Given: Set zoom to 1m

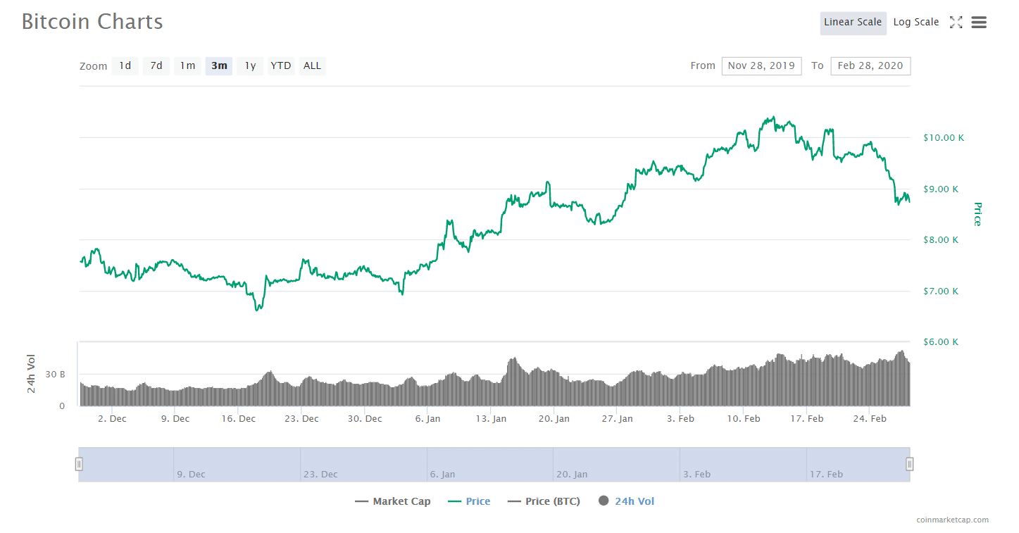Looking at the screenshot, I should point(187,66).
